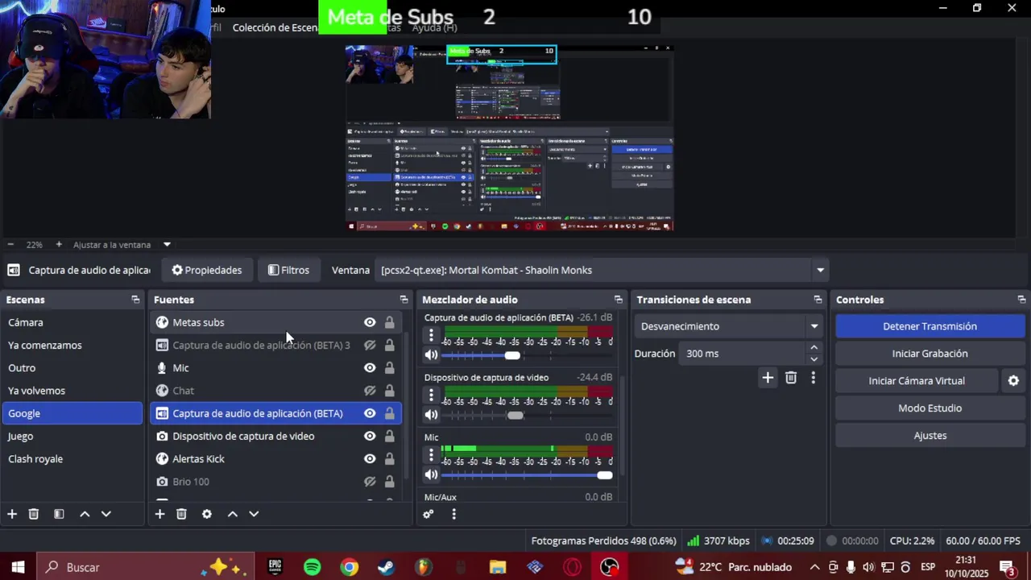The image size is (1031, 580).
Task: Move source down arrow in Fuentes toolbar
Action: coord(254,514)
